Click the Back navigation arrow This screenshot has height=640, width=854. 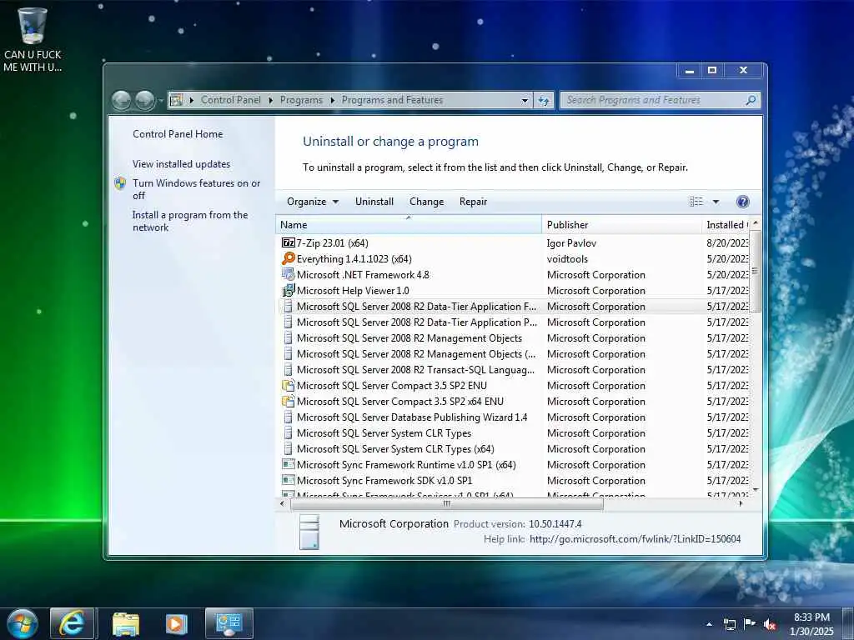pos(121,100)
